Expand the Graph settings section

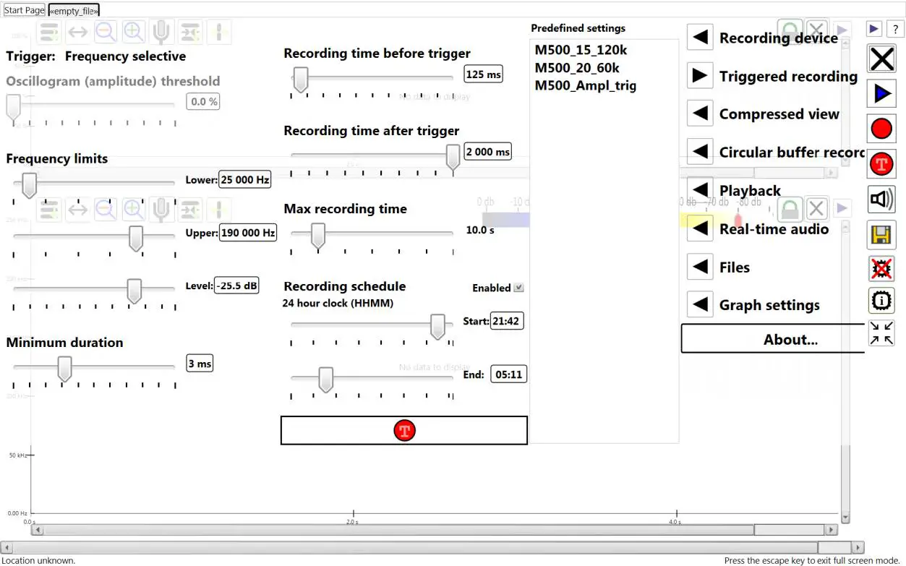[699, 304]
